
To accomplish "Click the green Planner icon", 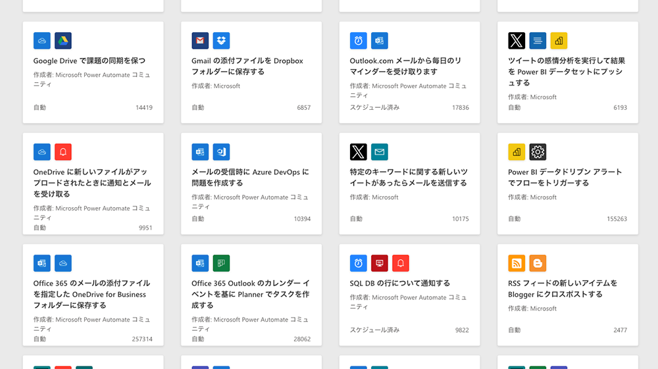I will tap(221, 263).
